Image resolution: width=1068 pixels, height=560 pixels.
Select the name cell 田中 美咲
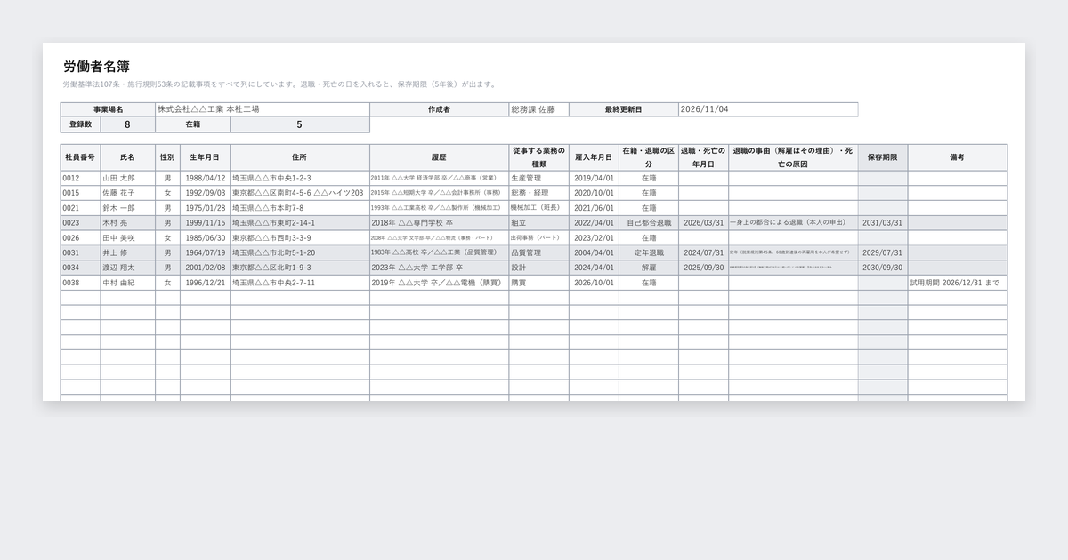127,238
